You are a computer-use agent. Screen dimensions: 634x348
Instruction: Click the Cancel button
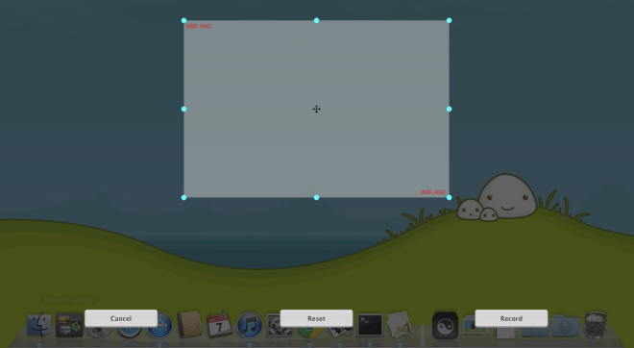coord(121,318)
